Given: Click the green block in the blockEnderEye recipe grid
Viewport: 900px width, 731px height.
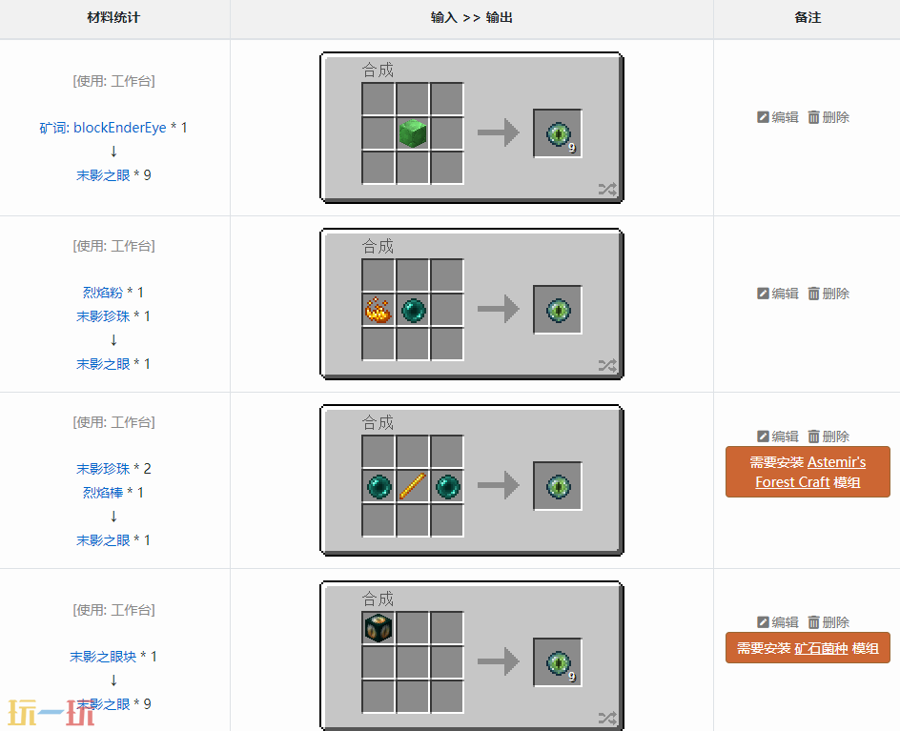Looking at the screenshot, I should pyautogui.click(x=413, y=133).
